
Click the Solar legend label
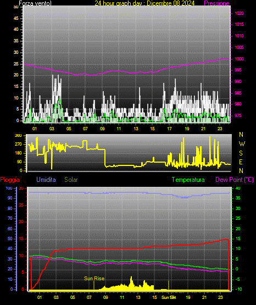point(71,180)
